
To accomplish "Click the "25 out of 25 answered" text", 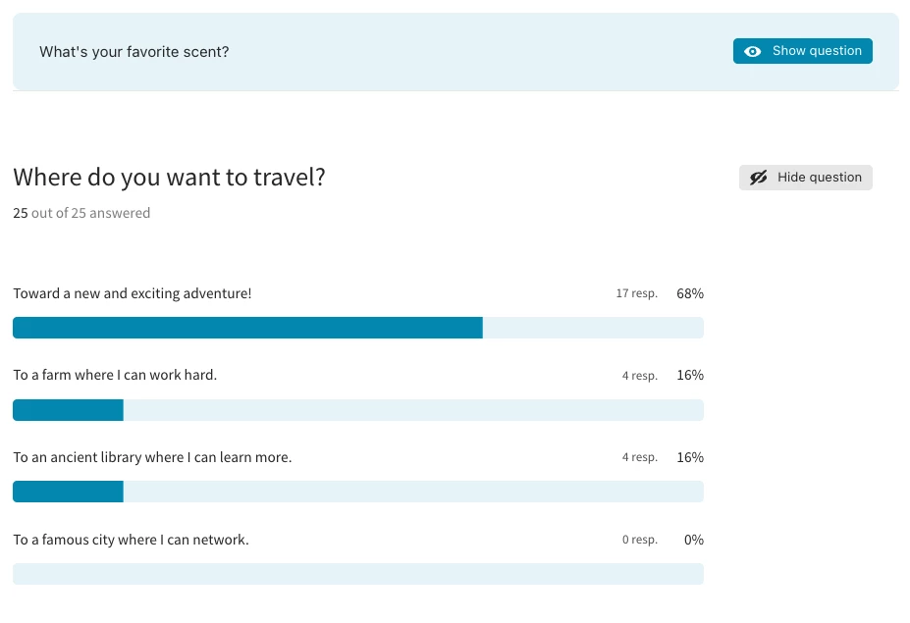I will coord(81,213).
